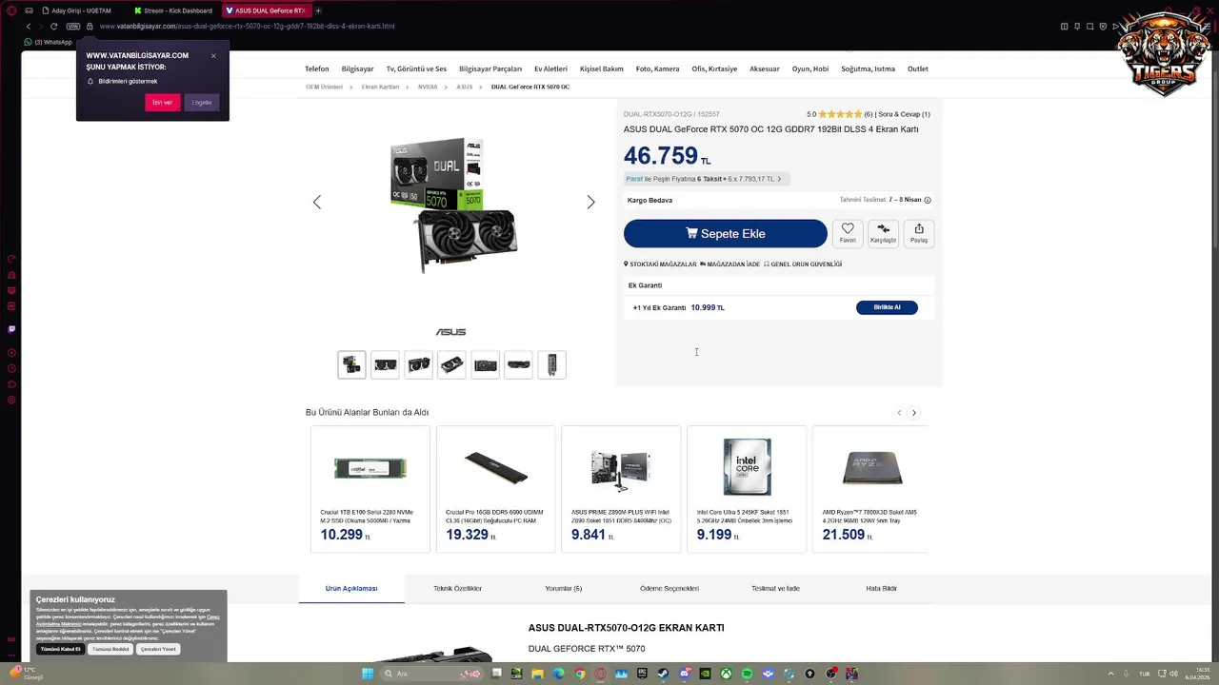This screenshot has height=685, width=1219.
Task: Open Bilgisayar Parçaları menu
Action: click(490, 68)
